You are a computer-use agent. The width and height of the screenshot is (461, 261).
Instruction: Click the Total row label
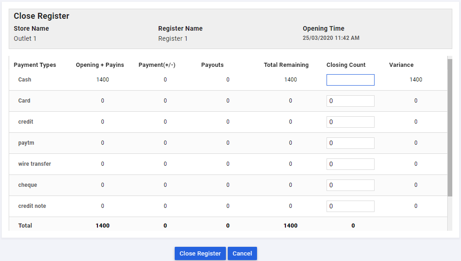tap(25, 225)
